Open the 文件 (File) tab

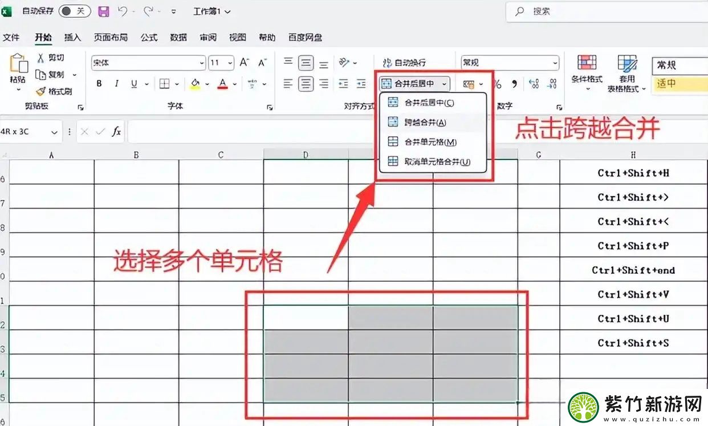click(11, 38)
